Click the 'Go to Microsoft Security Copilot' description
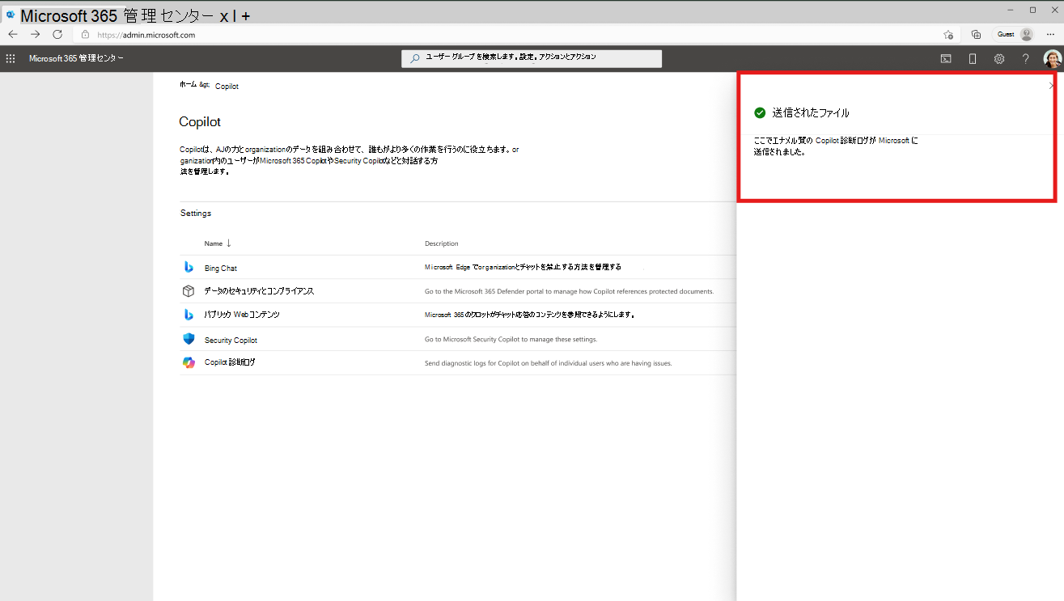Image resolution: width=1064 pixels, height=601 pixels. pyautogui.click(x=511, y=340)
